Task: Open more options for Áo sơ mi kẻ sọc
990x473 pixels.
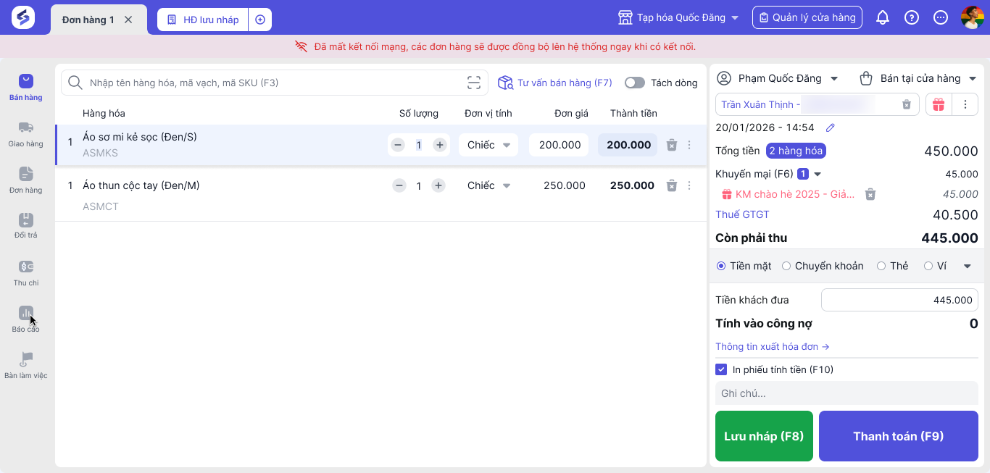Action: [689, 145]
